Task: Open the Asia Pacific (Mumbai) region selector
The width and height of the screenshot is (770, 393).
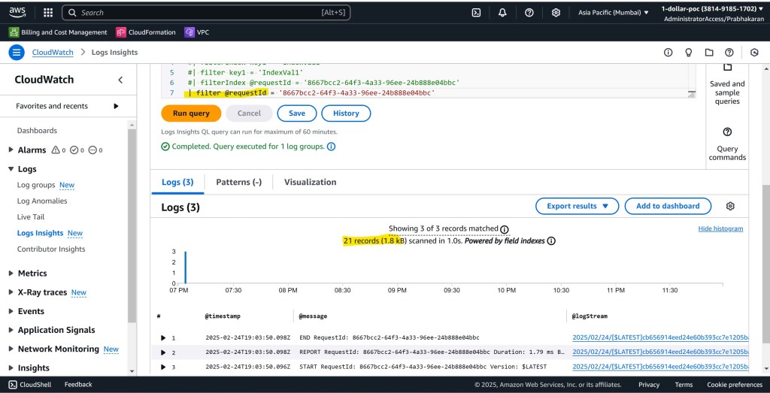Action: tap(614, 13)
